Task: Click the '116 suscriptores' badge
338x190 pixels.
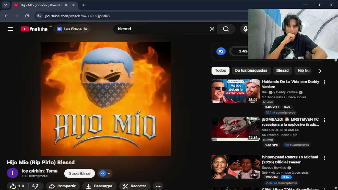Action: 297,145
